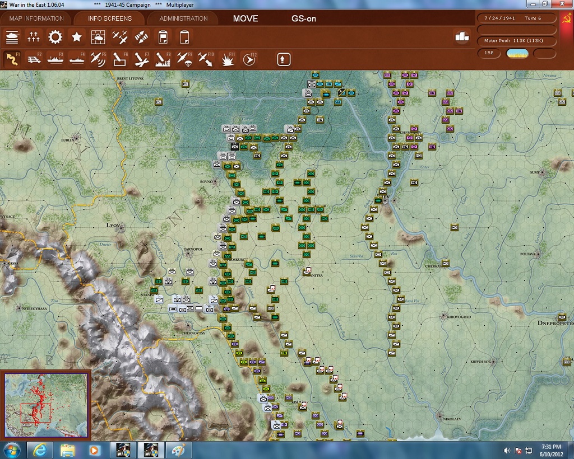Open the Order of Battle tank icon

(x=12, y=37)
